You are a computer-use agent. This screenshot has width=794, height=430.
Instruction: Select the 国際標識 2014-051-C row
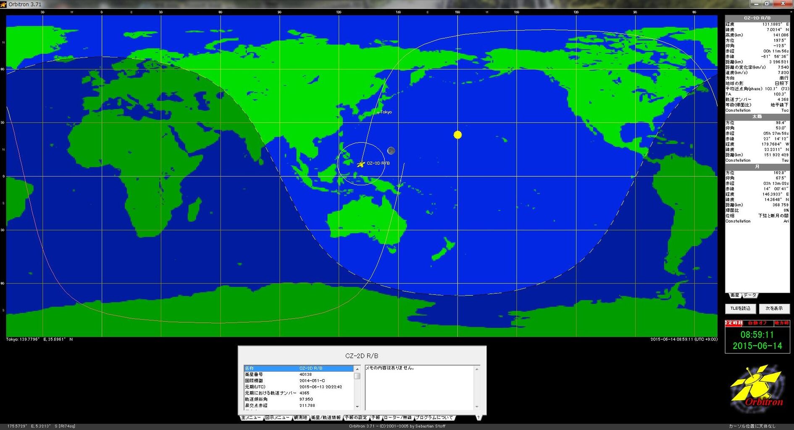pos(299,381)
